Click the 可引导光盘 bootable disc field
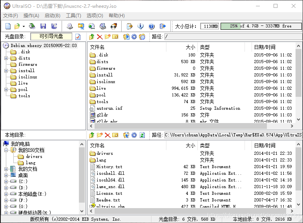This screenshot has width=303, height=223. pyautogui.click(x=51, y=36)
